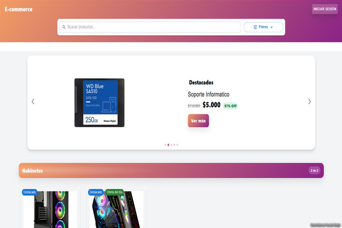Viewport: 342px width, 228px height.
Task: Select the last carousel dot indicator
Action: click(177, 145)
